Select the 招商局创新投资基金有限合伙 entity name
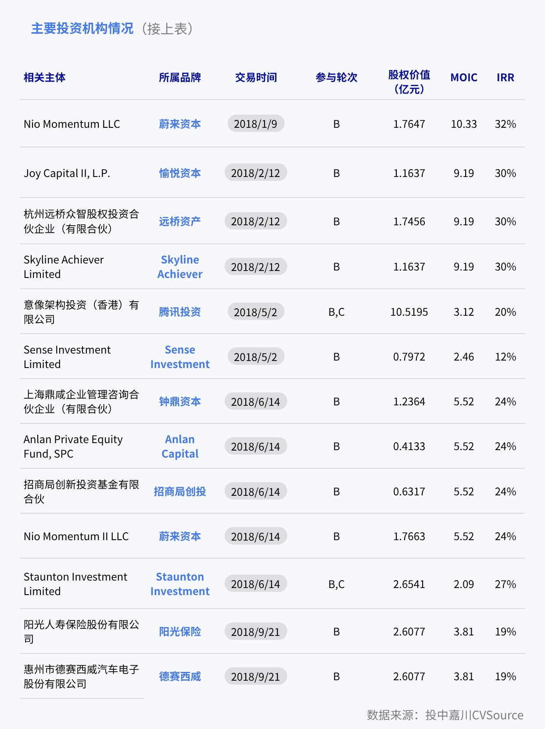The width and height of the screenshot is (545, 729). point(81,491)
